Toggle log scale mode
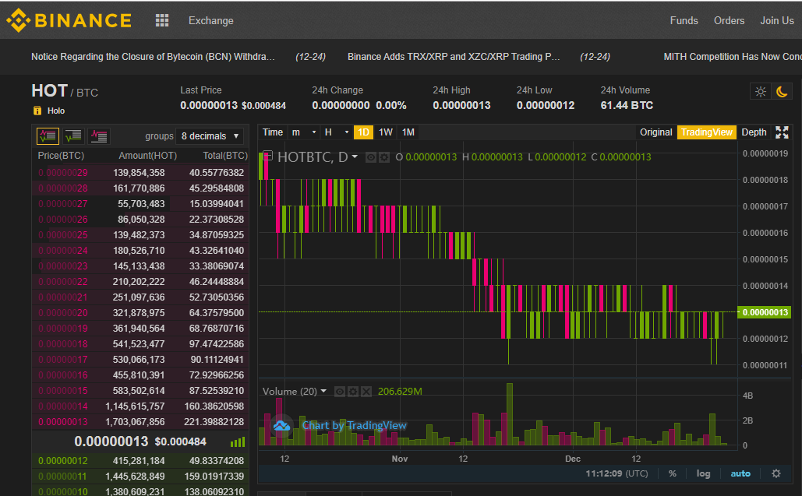Viewport: 802px width, 496px height. 703,473
